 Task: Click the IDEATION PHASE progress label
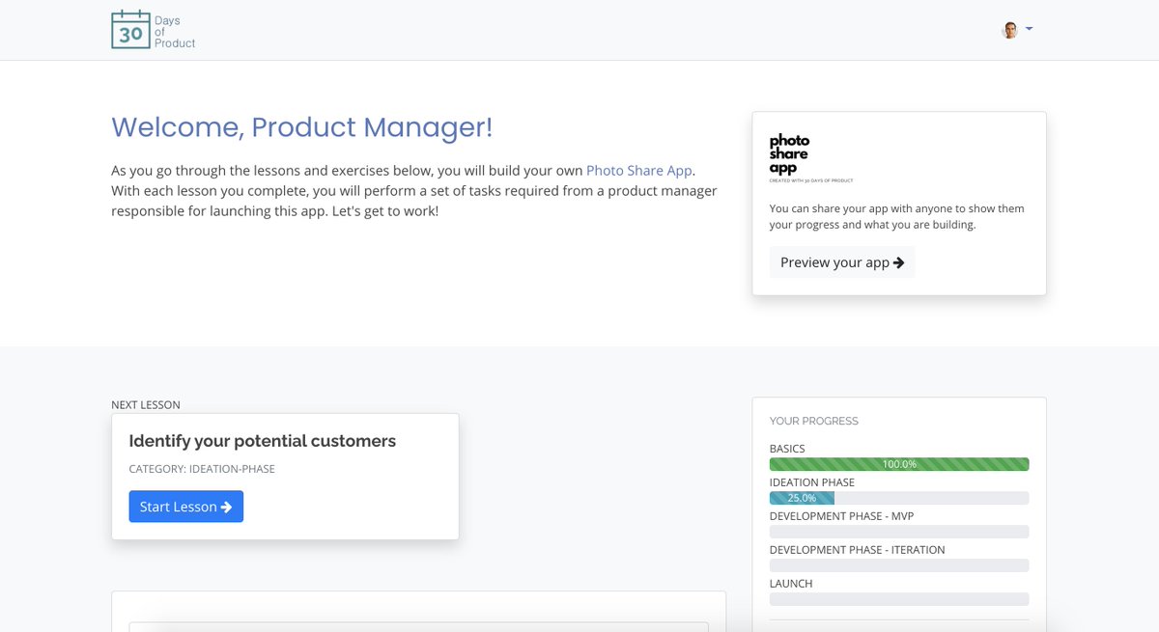[x=812, y=482]
